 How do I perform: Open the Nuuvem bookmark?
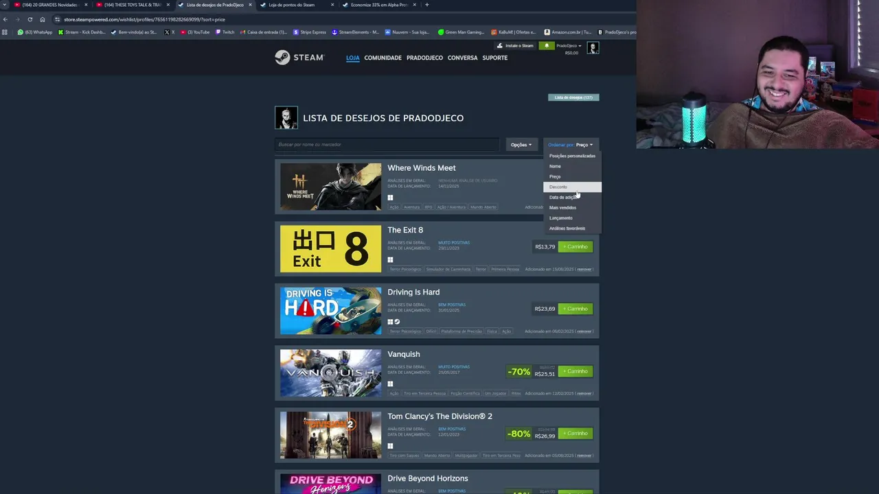tap(407, 32)
